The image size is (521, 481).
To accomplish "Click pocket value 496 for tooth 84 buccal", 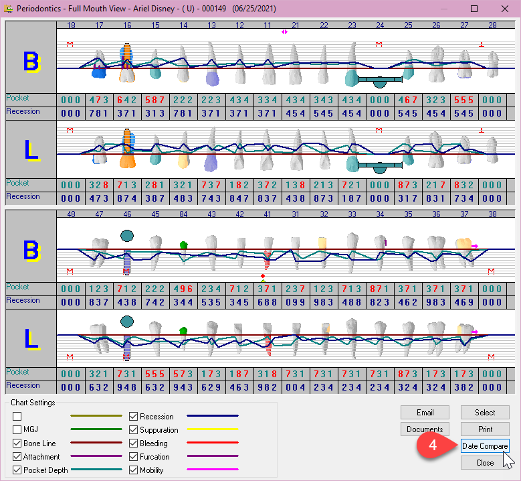I will pyautogui.click(x=183, y=289).
